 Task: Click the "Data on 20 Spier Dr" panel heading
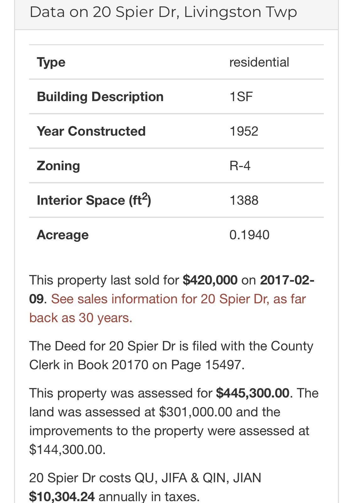coord(163,12)
